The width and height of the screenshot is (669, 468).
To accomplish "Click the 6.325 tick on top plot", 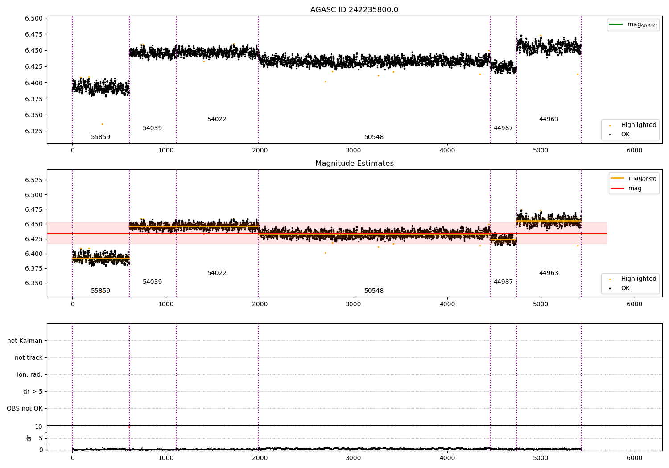I will pos(34,131).
